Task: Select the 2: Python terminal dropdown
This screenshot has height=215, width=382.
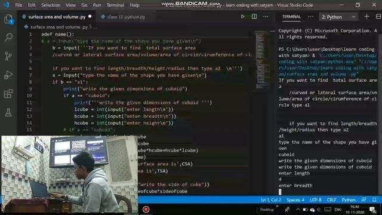Action: pos(338,17)
